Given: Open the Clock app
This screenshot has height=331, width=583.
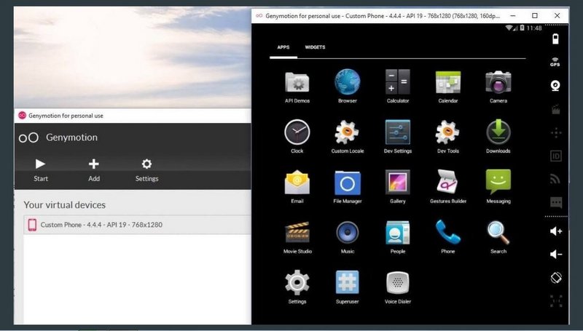Looking at the screenshot, I should [297, 136].
